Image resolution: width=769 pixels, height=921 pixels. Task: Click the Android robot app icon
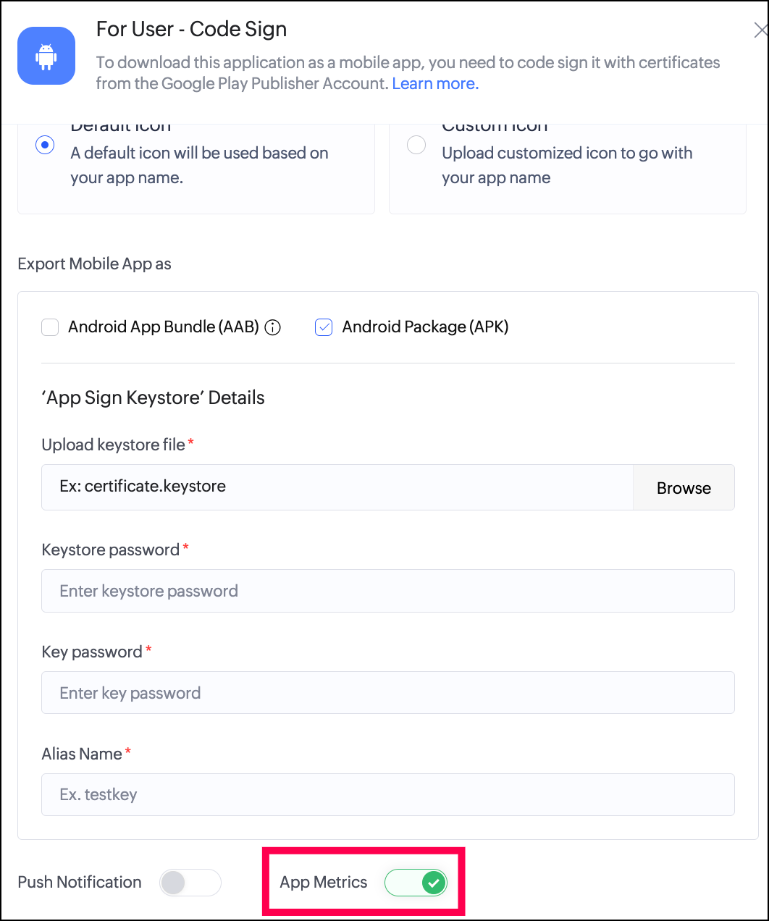click(x=46, y=56)
